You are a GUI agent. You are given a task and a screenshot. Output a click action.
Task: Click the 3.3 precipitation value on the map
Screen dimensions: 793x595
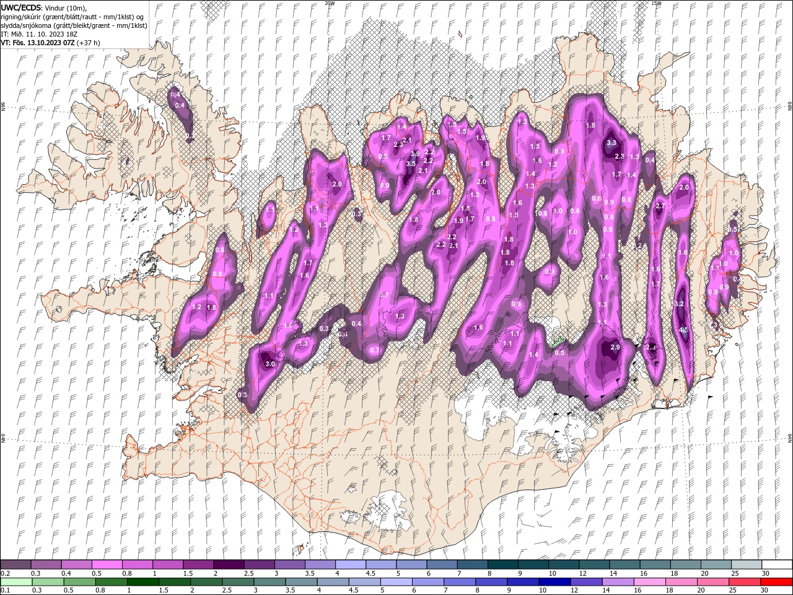[x=611, y=143]
